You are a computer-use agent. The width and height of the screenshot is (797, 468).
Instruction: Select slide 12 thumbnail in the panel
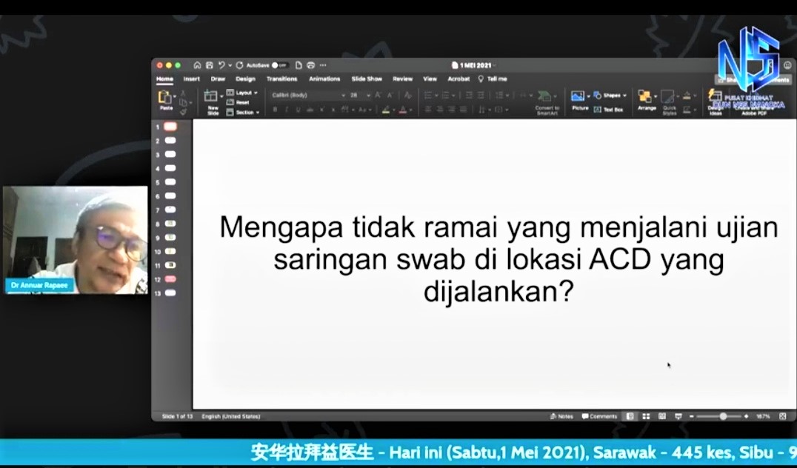(170, 279)
